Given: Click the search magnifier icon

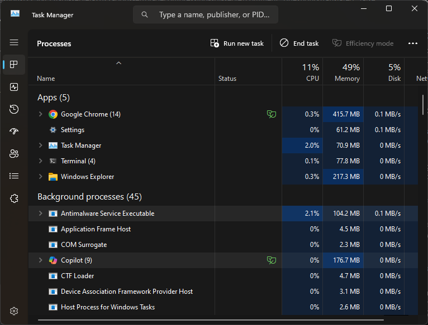Looking at the screenshot, I should 145,14.
